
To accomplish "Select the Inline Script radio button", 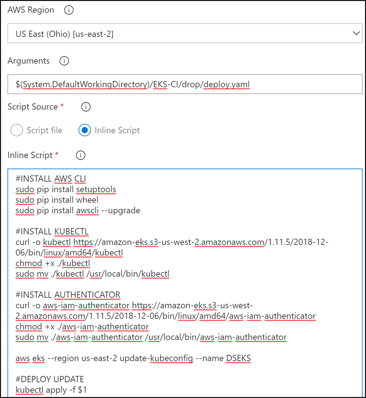I will coord(85,130).
